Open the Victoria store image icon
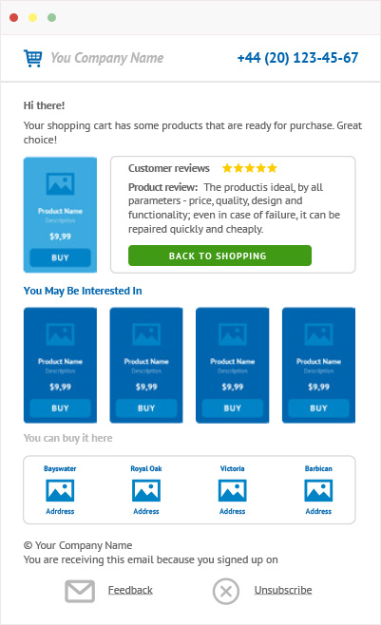 pyautogui.click(x=233, y=490)
